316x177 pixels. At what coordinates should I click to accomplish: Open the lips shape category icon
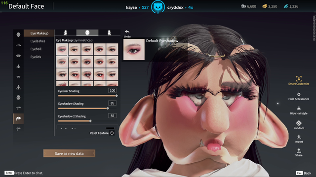click(x=18, y=77)
